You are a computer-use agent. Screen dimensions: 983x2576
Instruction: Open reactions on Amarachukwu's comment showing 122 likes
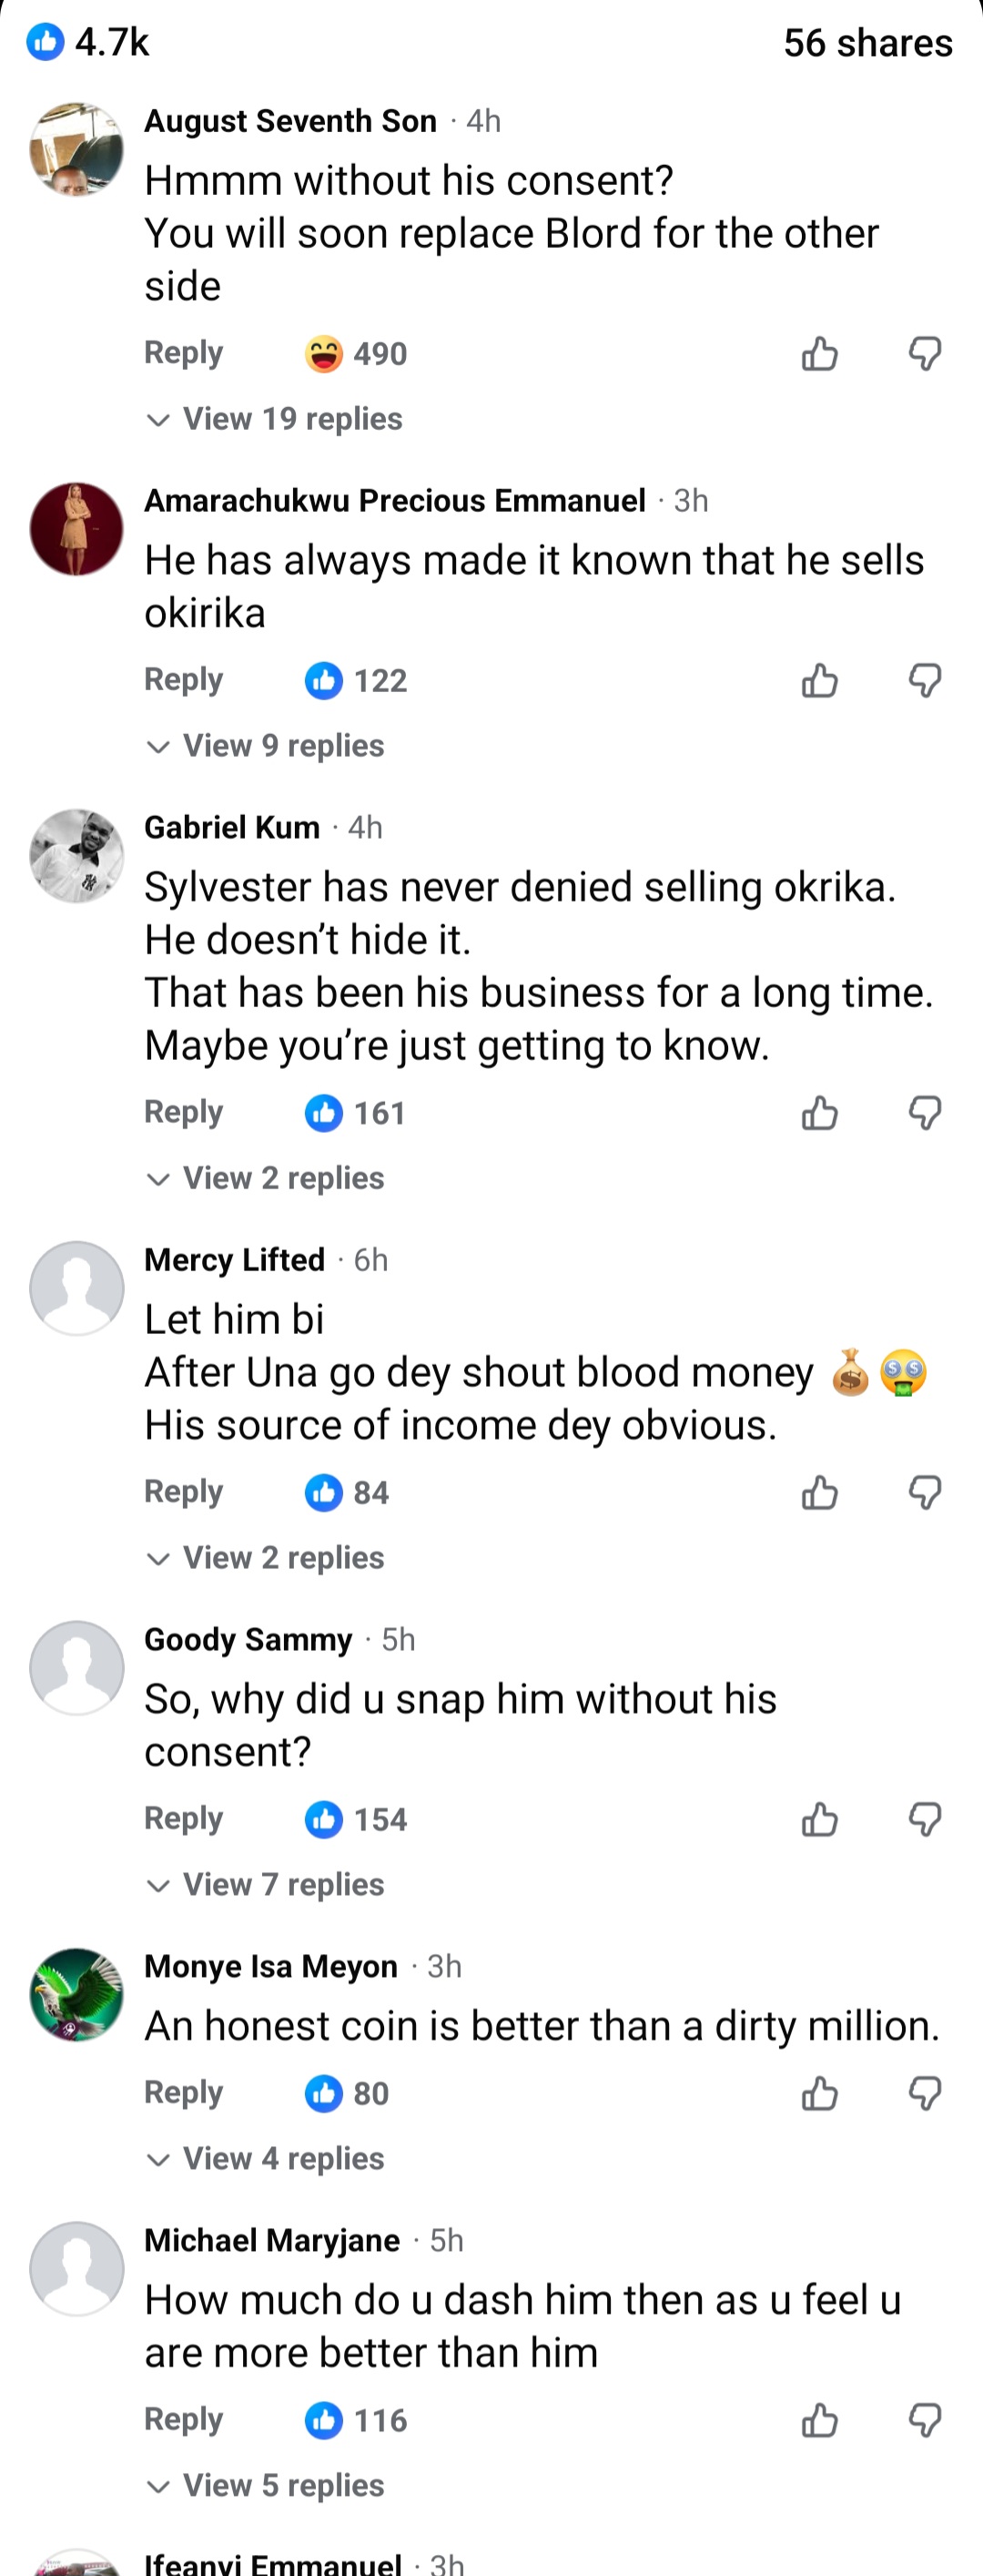[355, 680]
